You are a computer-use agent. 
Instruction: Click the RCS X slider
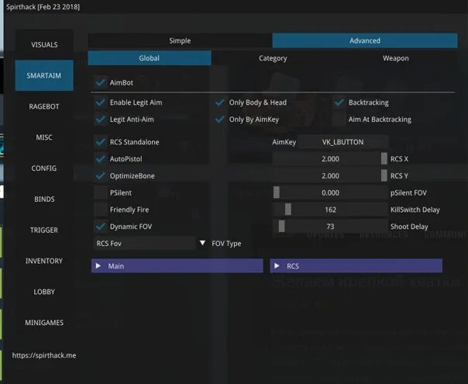[330, 159]
